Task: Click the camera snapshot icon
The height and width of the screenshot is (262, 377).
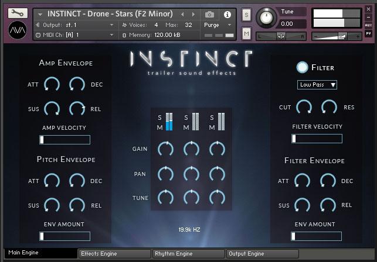Action: [210, 14]
